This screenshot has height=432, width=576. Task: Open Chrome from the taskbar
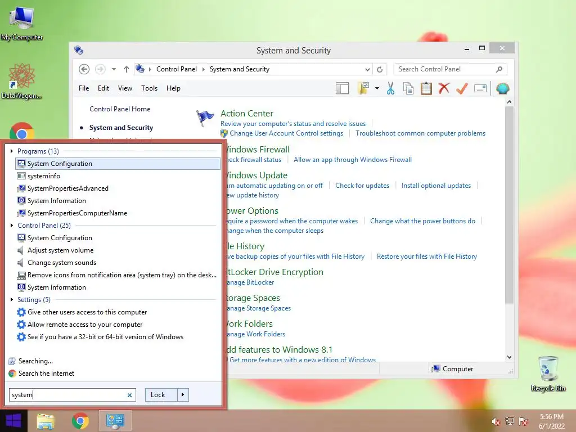point(80,421)
